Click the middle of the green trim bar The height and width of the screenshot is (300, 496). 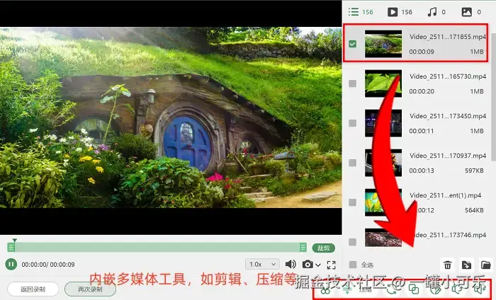coord(157,247)
